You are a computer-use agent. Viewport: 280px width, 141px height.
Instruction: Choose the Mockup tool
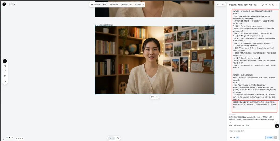[x=124, y=4]
